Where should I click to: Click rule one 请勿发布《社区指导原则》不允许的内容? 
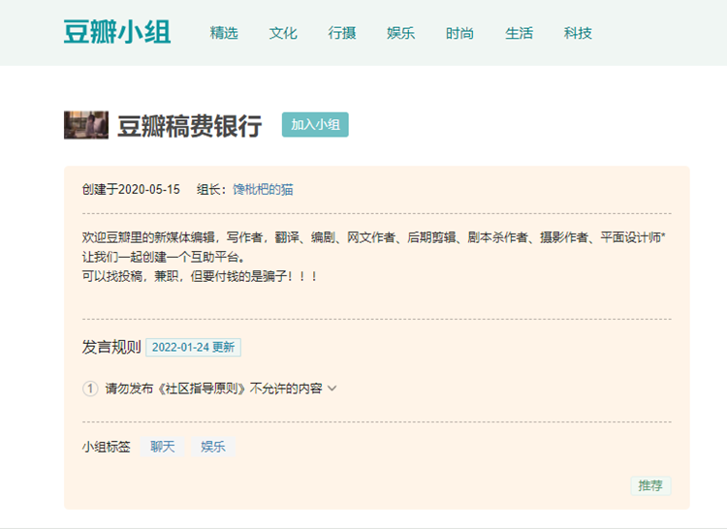214,389
